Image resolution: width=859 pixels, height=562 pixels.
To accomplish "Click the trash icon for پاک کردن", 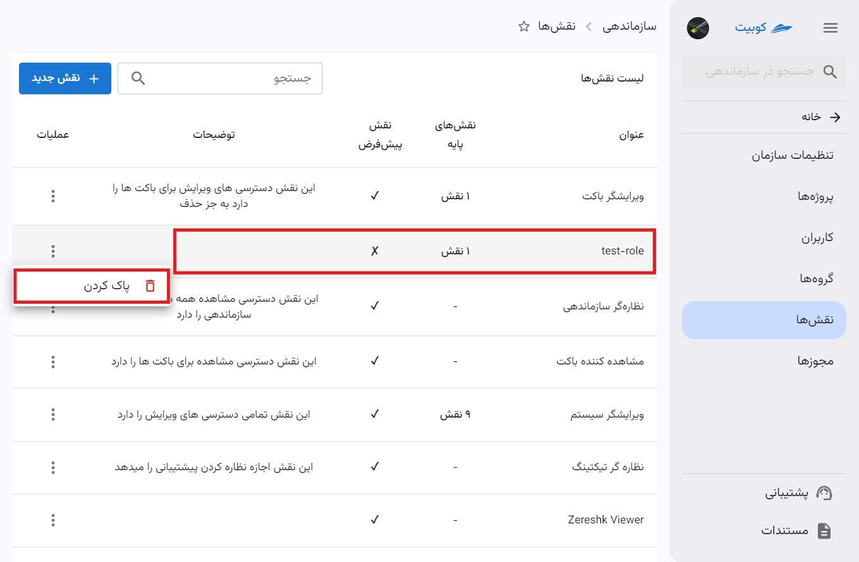I will point(150,286).
